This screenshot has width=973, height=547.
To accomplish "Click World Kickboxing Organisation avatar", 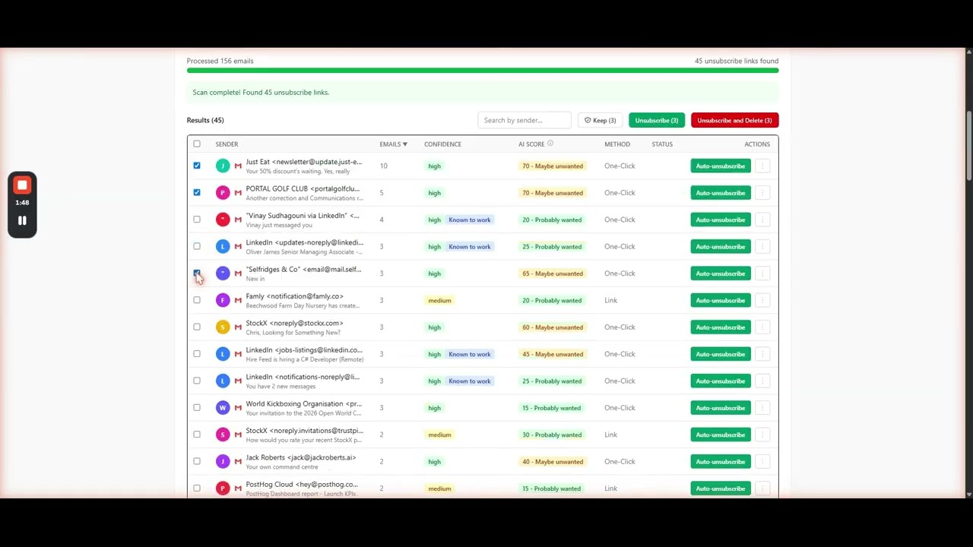I will click(x=222, y=408).
